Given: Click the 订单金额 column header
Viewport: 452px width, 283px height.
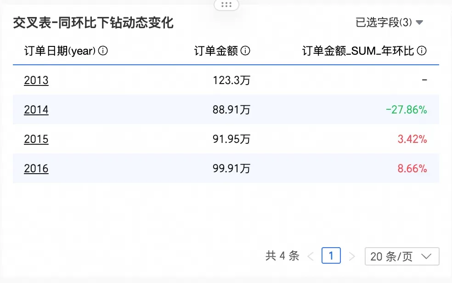Looking at the screenshot, I should [x=216, y=51].
